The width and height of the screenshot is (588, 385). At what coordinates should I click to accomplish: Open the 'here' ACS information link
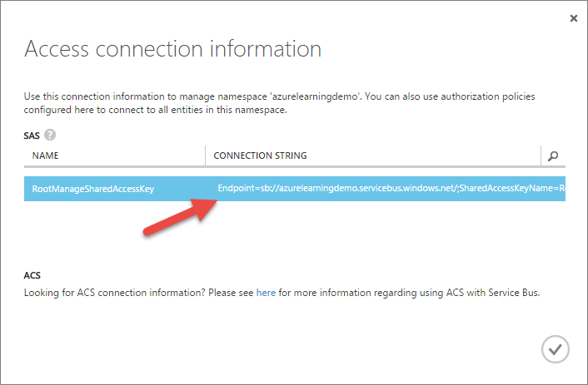pos(266,293)
